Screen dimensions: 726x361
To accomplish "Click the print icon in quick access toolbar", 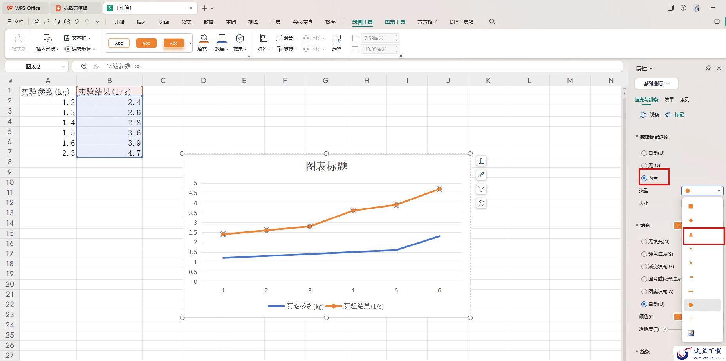I will 57,22.
